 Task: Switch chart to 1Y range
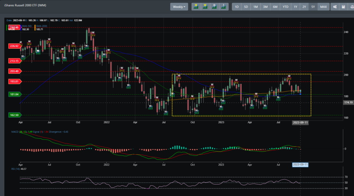[x=296, y=7]
